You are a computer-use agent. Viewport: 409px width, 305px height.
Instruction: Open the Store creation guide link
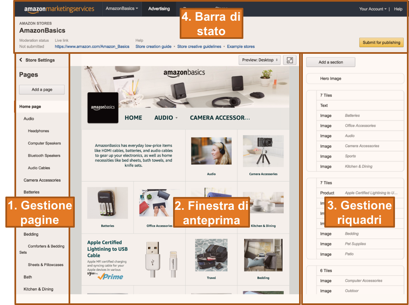coord(153,46)
